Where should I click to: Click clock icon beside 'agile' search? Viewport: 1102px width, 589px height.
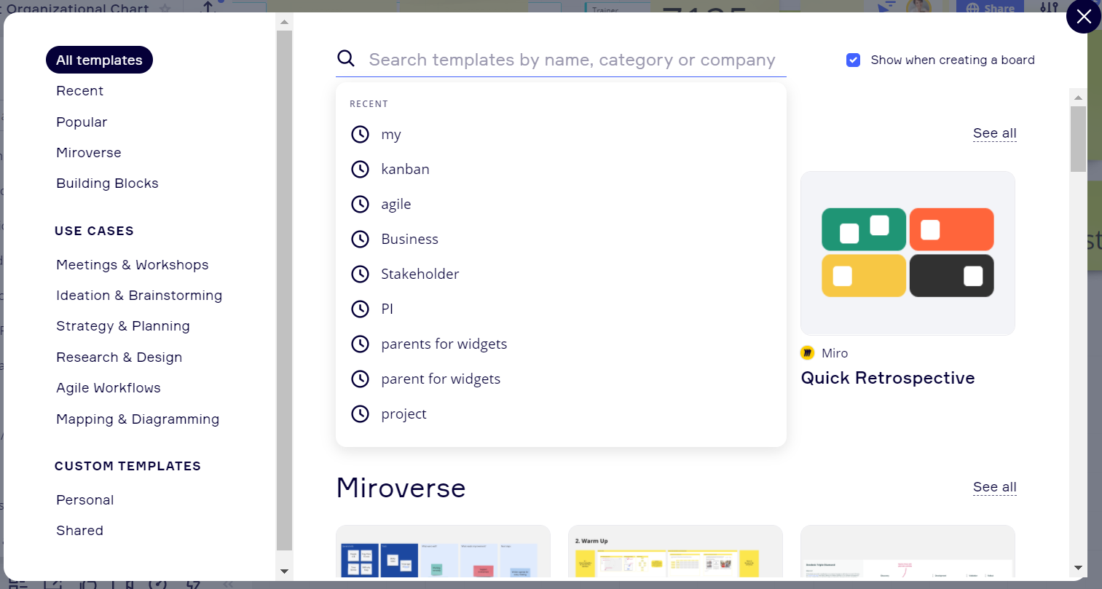tap(360, 205)
